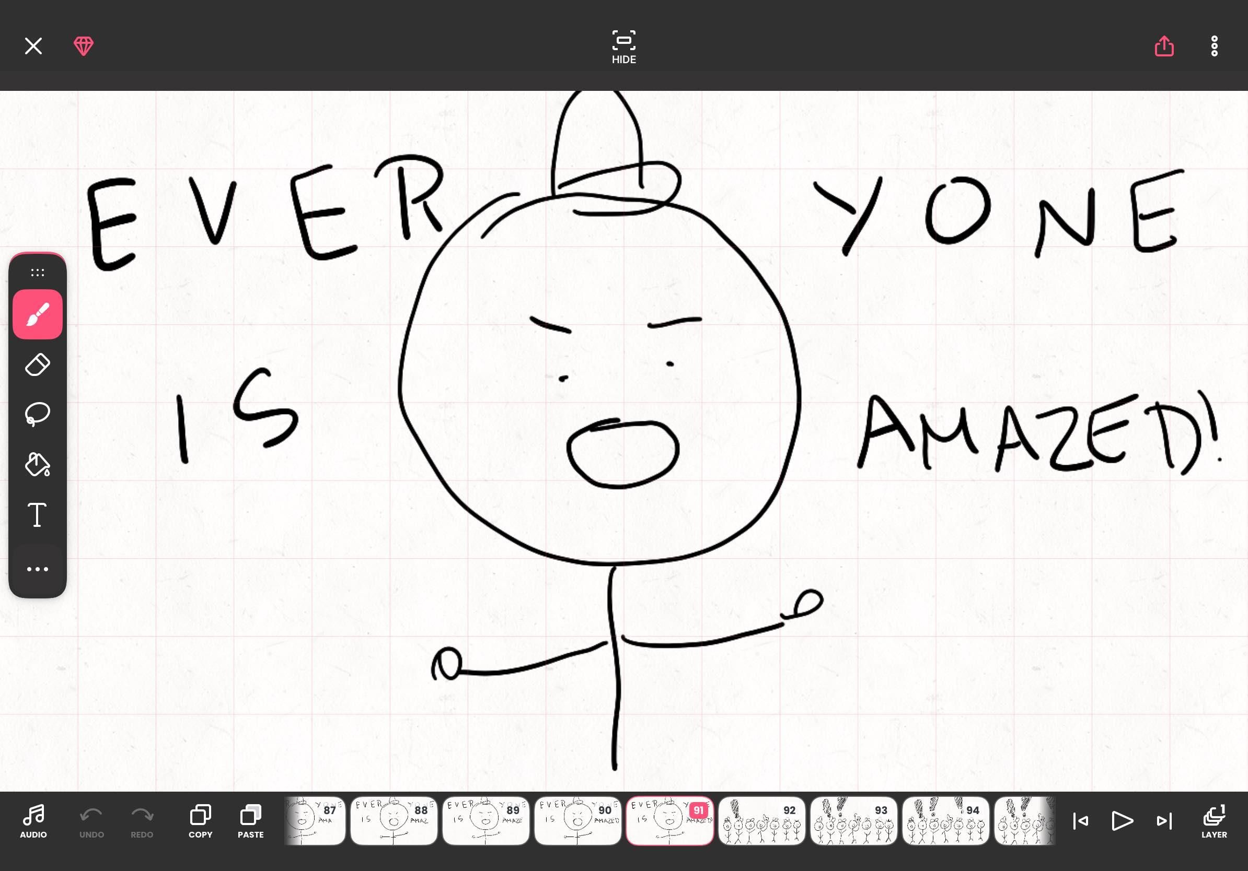Select frame 94 thumbnail
1248x871 pixels.
coord(945,821)
